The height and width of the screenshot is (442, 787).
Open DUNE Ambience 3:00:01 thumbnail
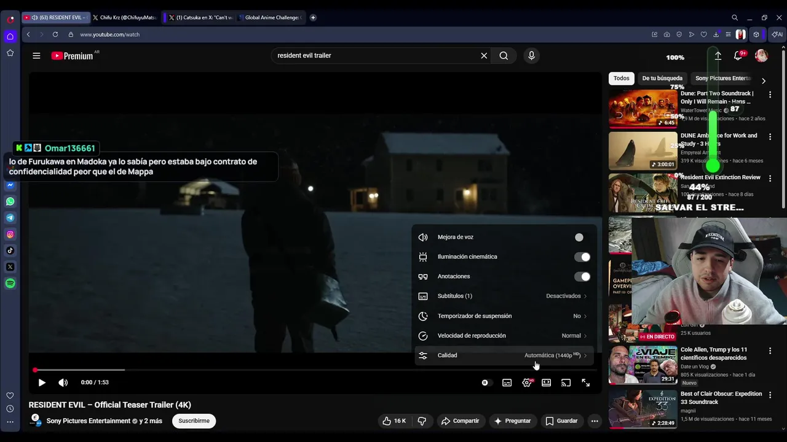tap(643, 151)
